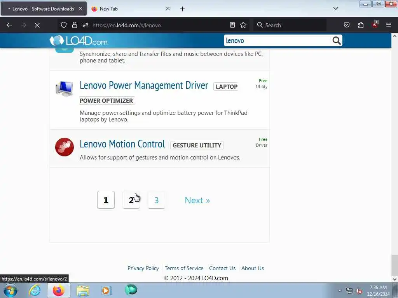Open uBlock Origin extension icon
The height and width of the screenshot is (298, 398).
coord(375,24)
